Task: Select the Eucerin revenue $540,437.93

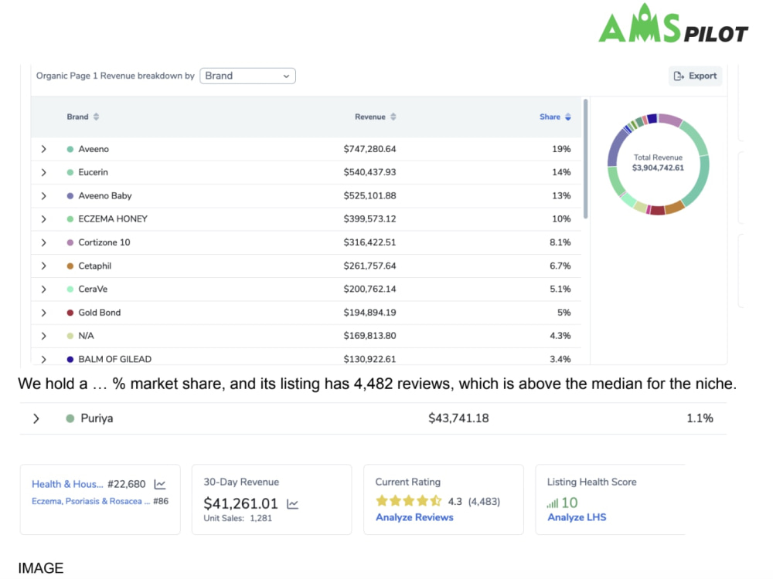Action: pos(369,172)
